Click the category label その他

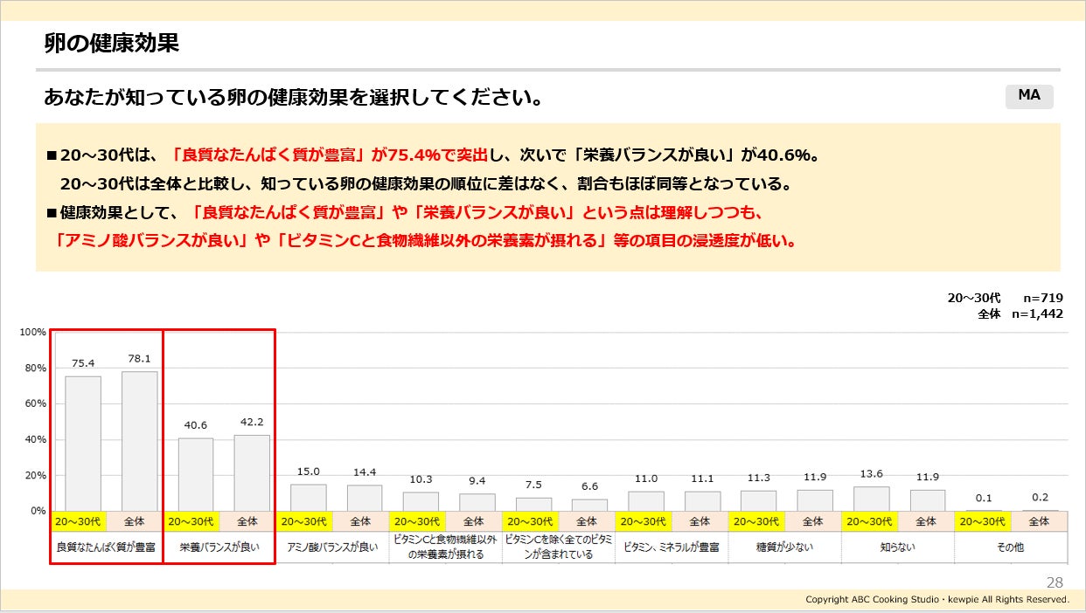(1010, 548)
